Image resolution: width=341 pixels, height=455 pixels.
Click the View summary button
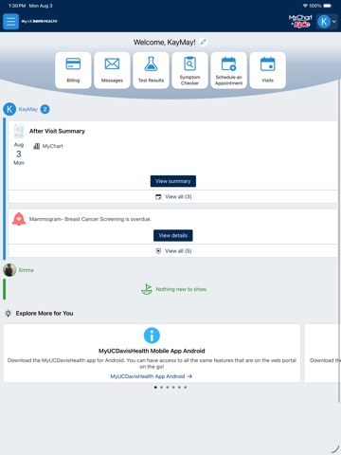coord(173,181)
